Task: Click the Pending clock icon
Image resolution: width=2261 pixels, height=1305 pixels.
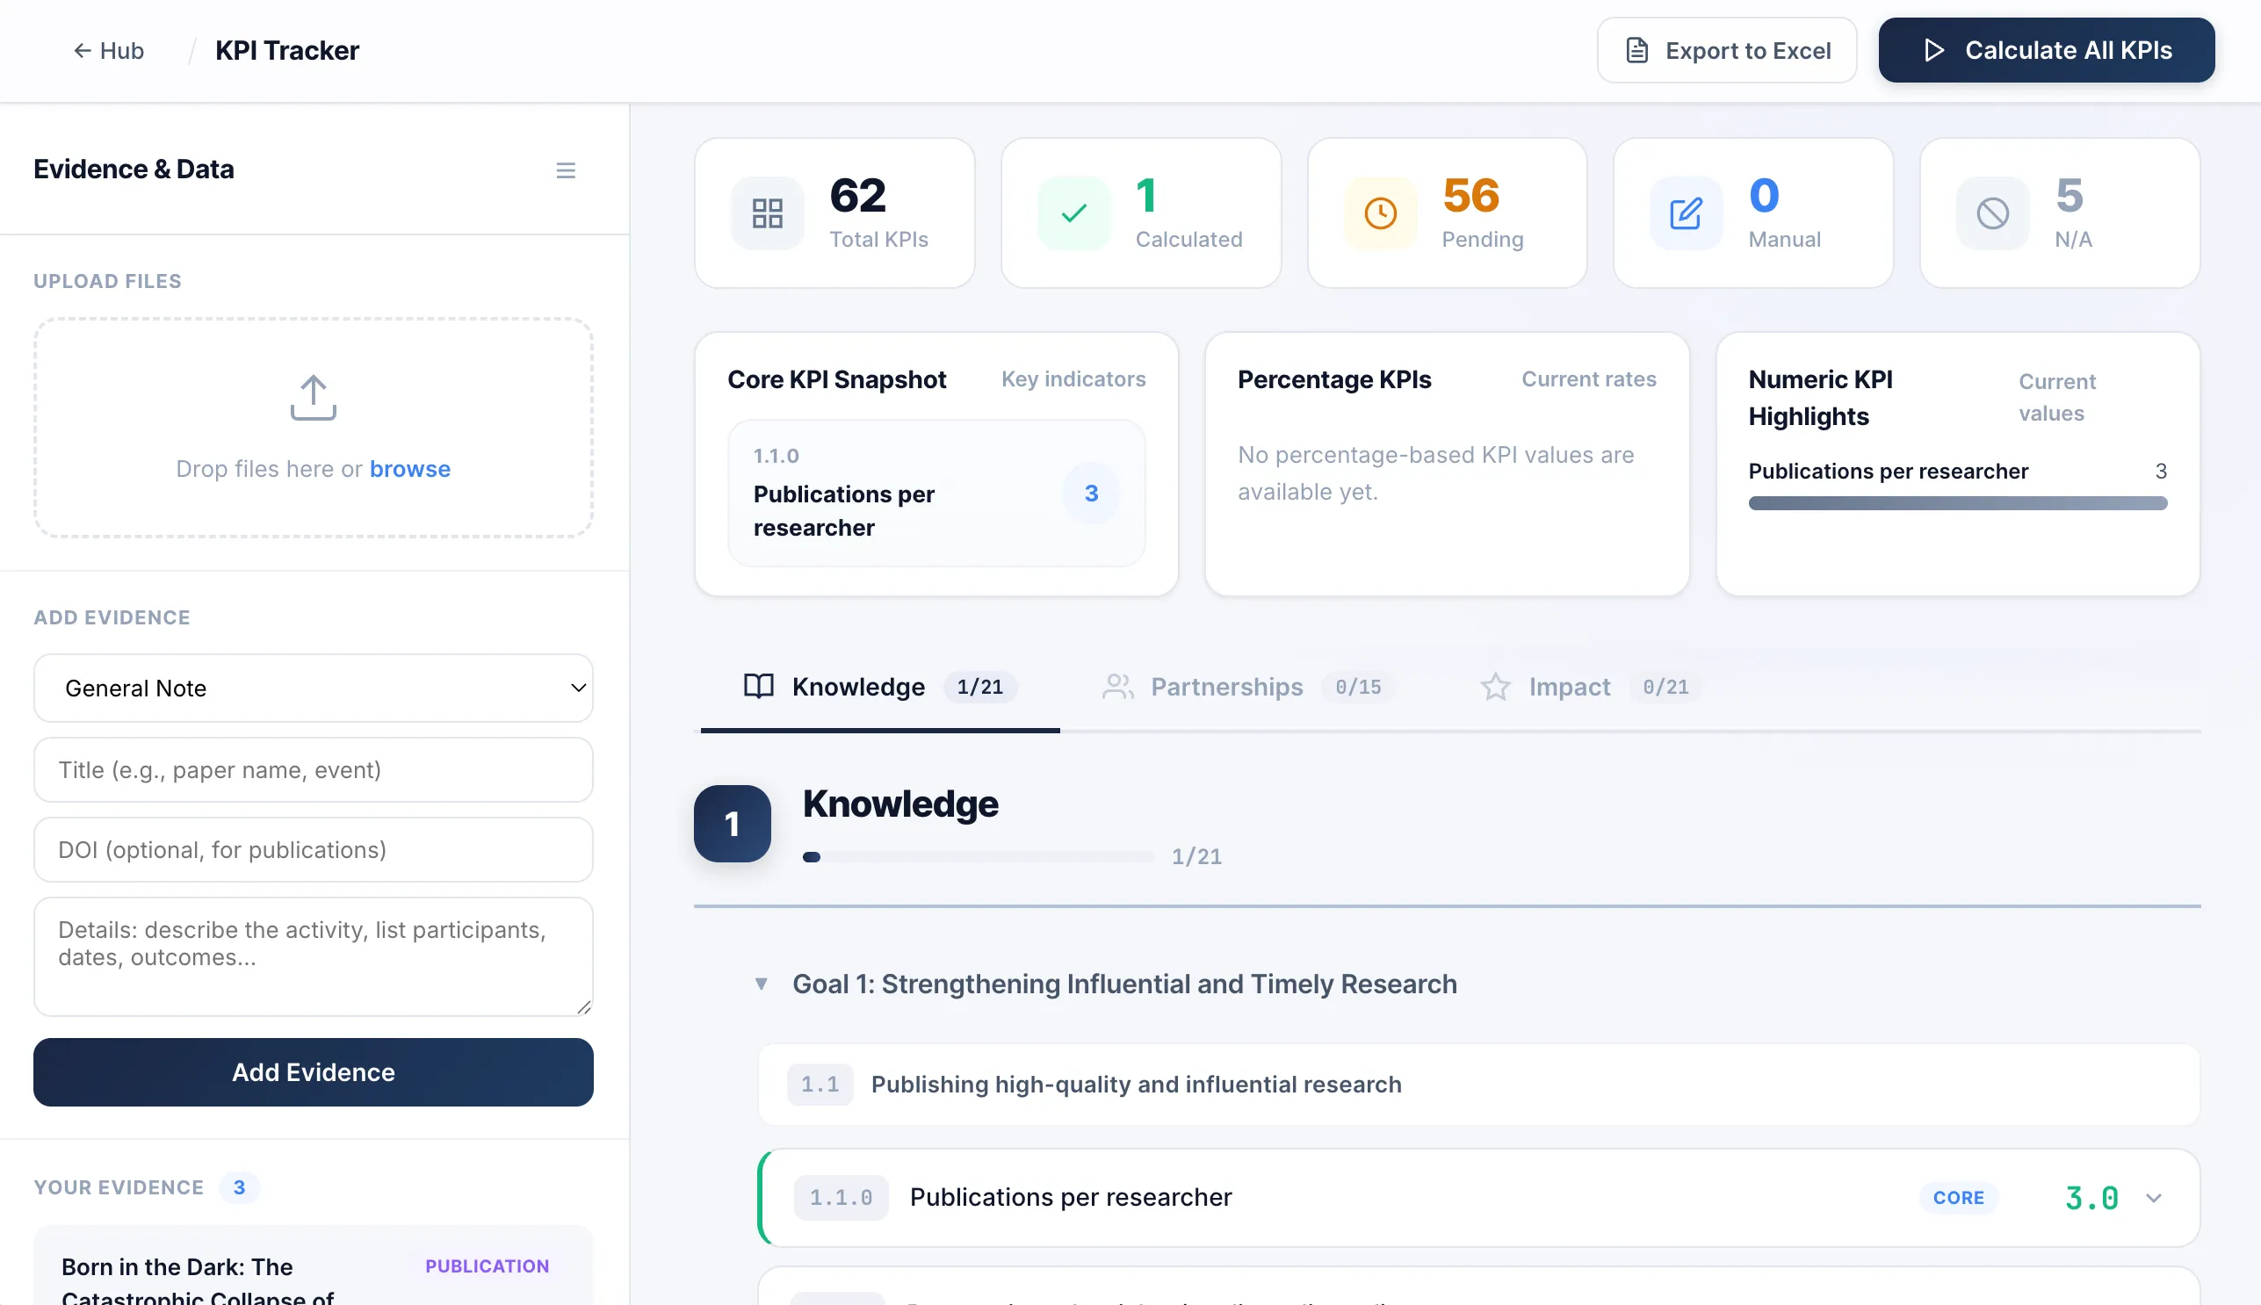Action: tap(1380, 213)
